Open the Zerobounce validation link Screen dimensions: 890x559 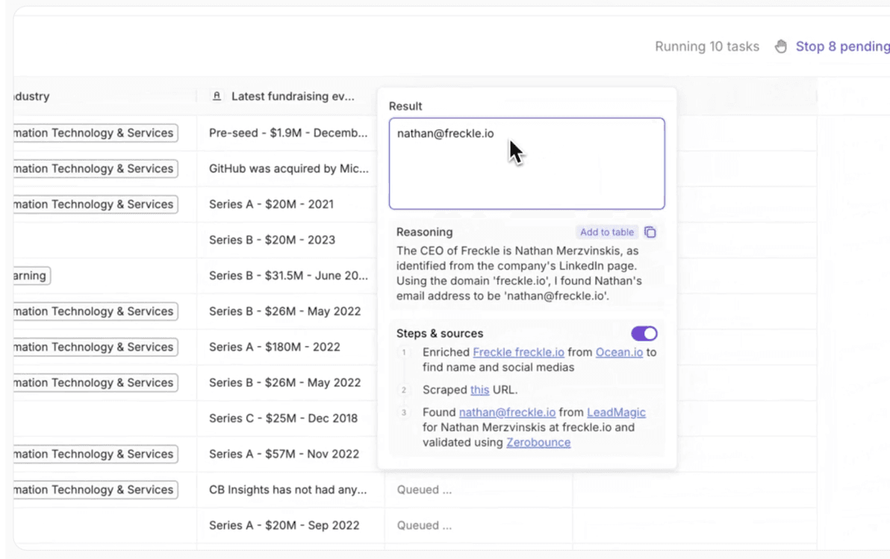(x=538, y=442)
